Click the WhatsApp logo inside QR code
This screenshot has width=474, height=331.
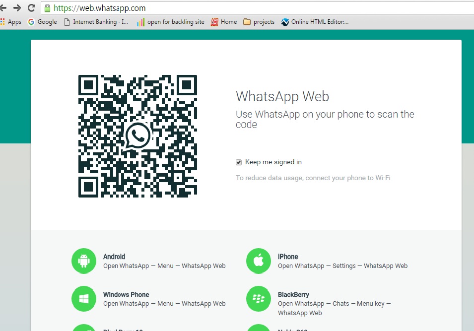pyautogui.click(x=137, y=136)
